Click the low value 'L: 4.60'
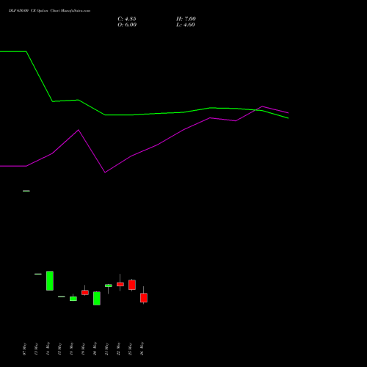 point(186,25)
